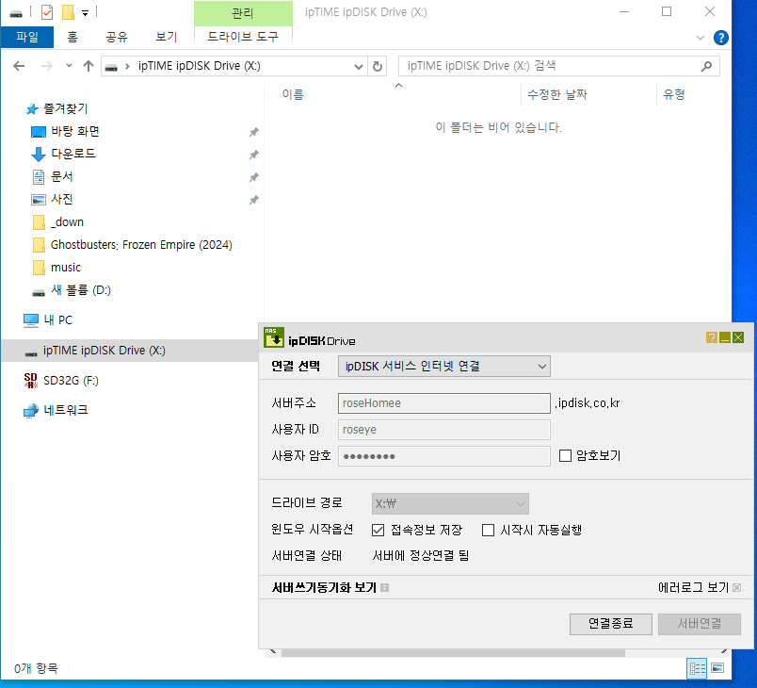Switch to the 홈 ribbon tab
Image resolution: width=757 pixels, height=688 pixels.
[72, 37]
